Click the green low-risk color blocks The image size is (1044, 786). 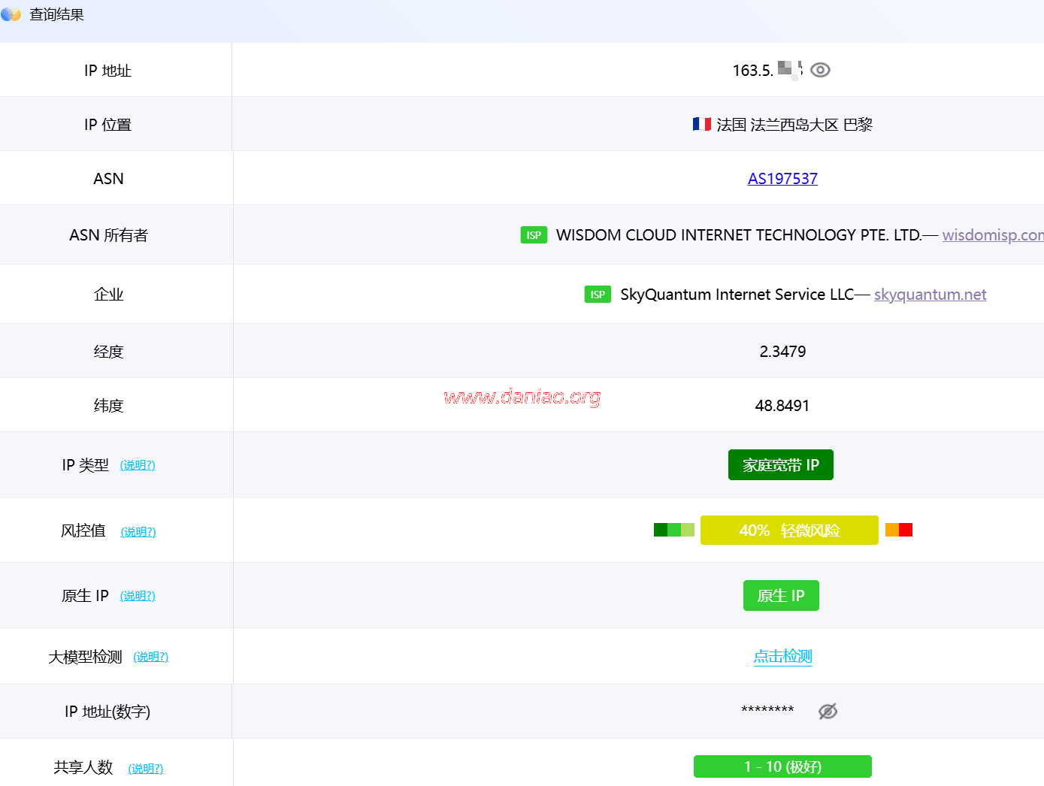coord(673,531)
